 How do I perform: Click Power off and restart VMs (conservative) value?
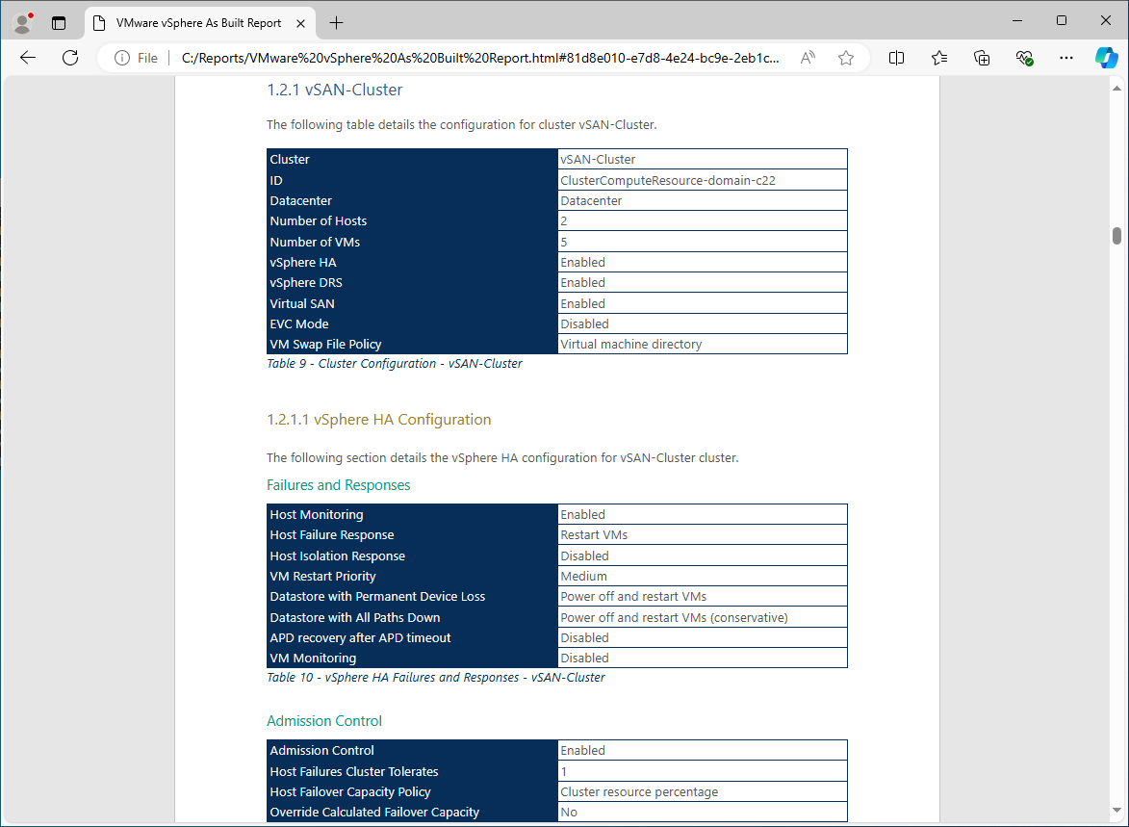point(674,617)
